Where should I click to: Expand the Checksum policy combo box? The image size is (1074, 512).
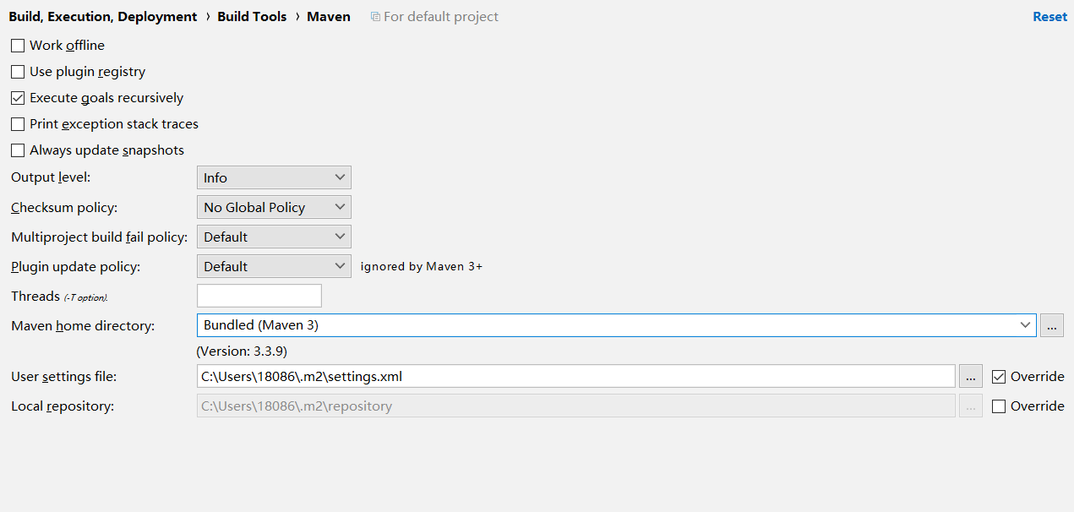click(x=274, y=207)
